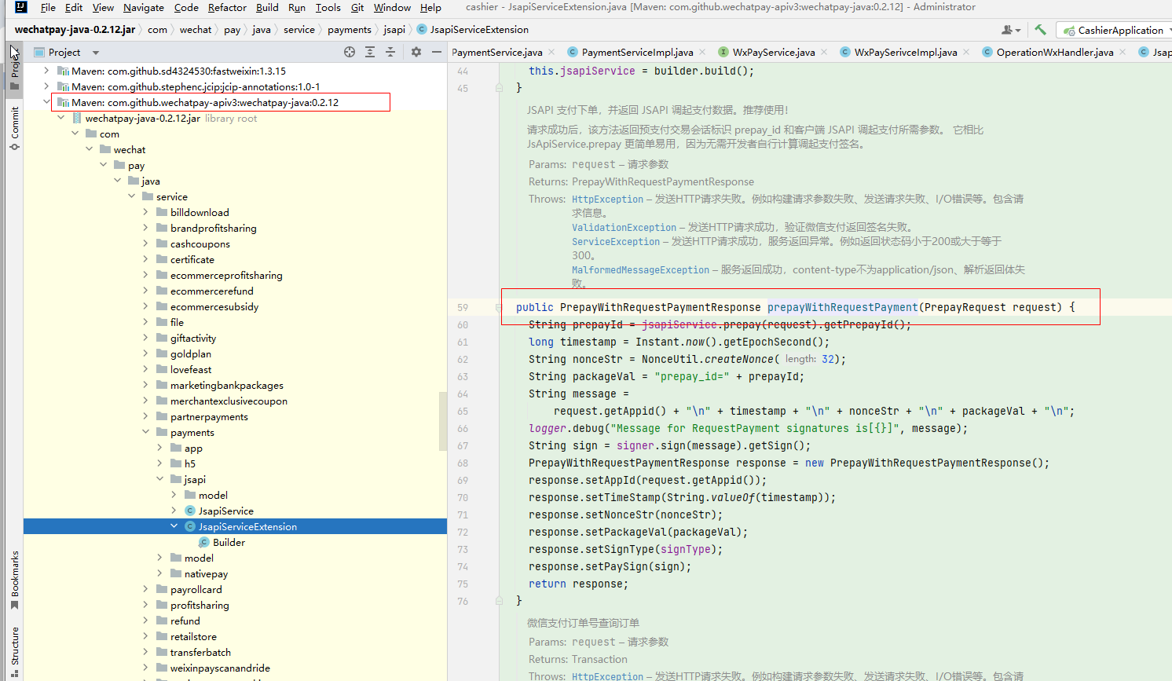
Task: Expand the nativepay folder
Action: tap(160, 573)
